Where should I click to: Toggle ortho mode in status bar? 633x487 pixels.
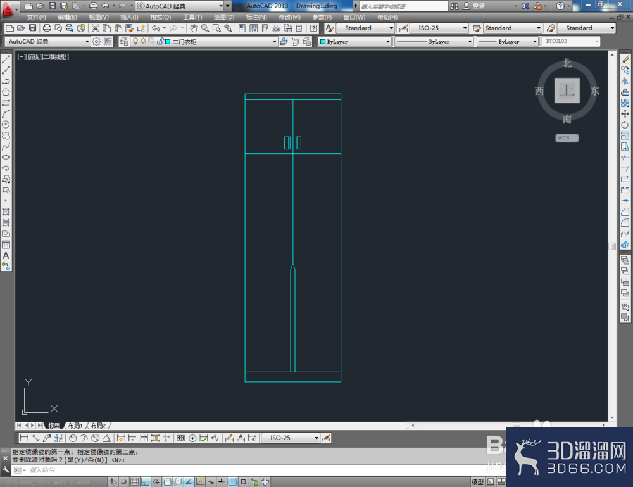(146, 482)
